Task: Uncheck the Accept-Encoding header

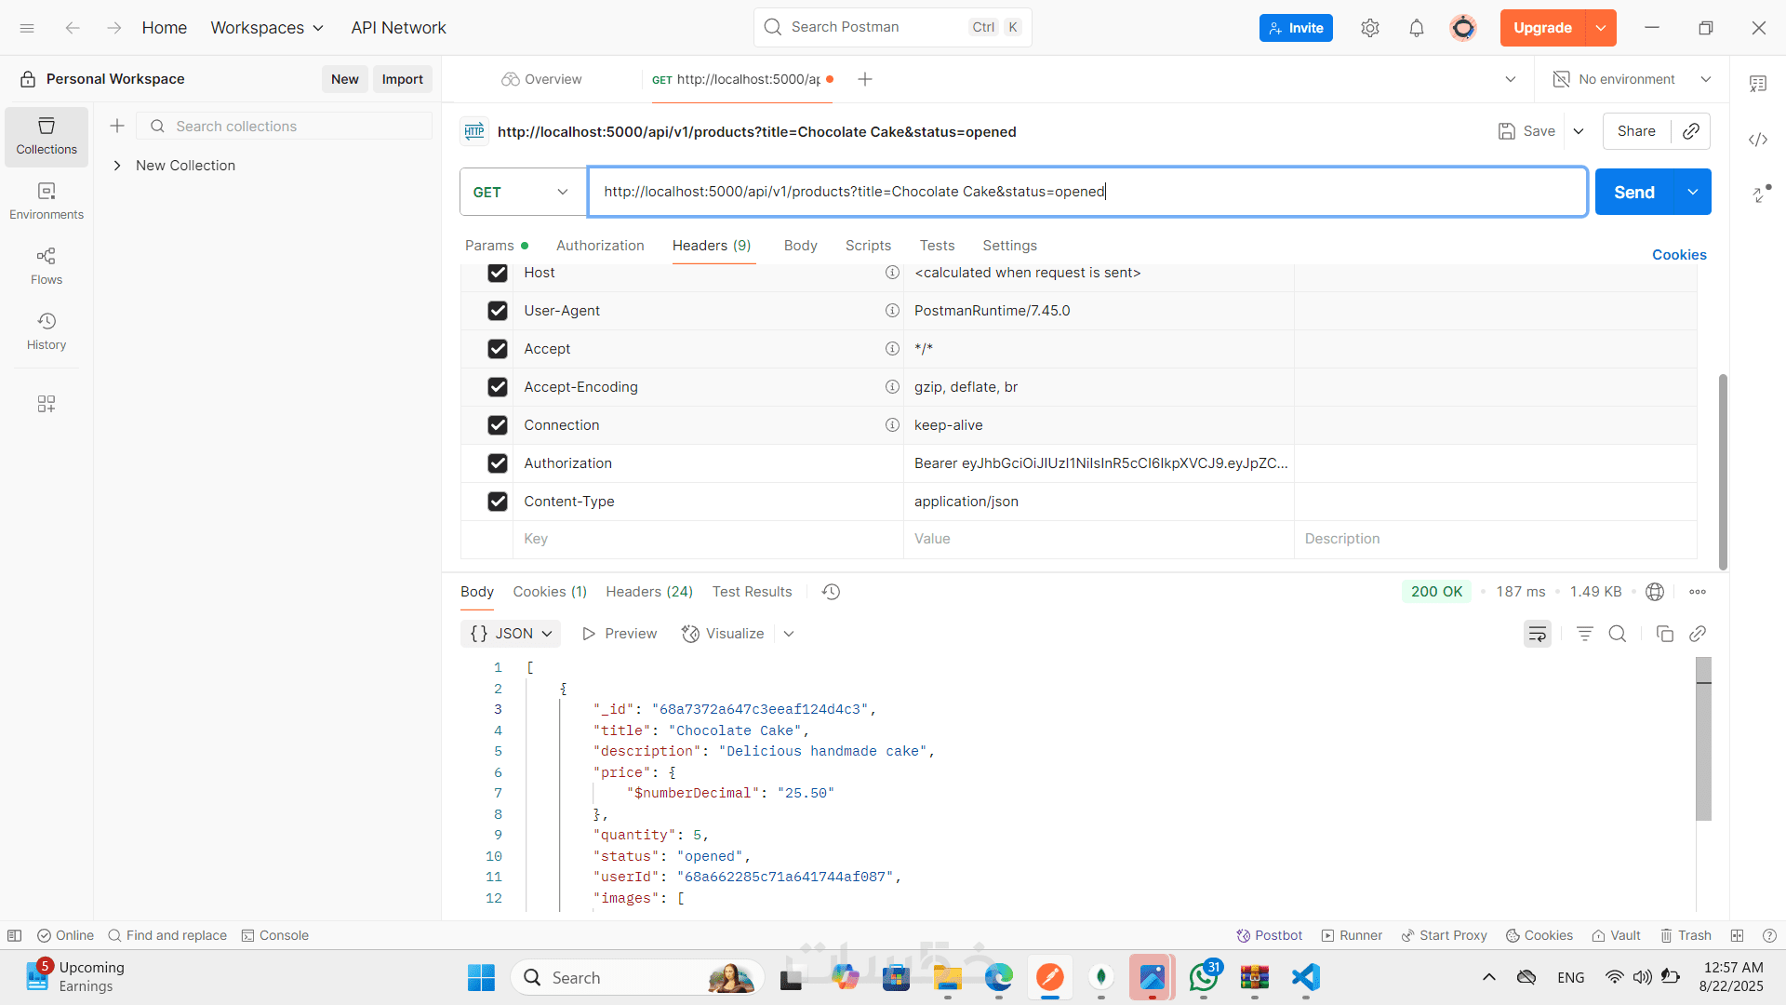Action: point(498,387)
